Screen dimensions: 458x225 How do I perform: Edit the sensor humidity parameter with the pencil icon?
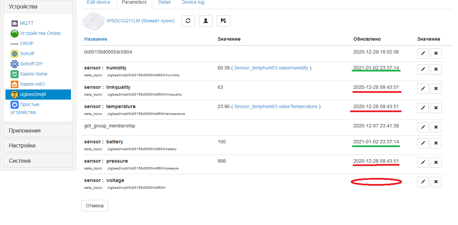pos(423,69)
